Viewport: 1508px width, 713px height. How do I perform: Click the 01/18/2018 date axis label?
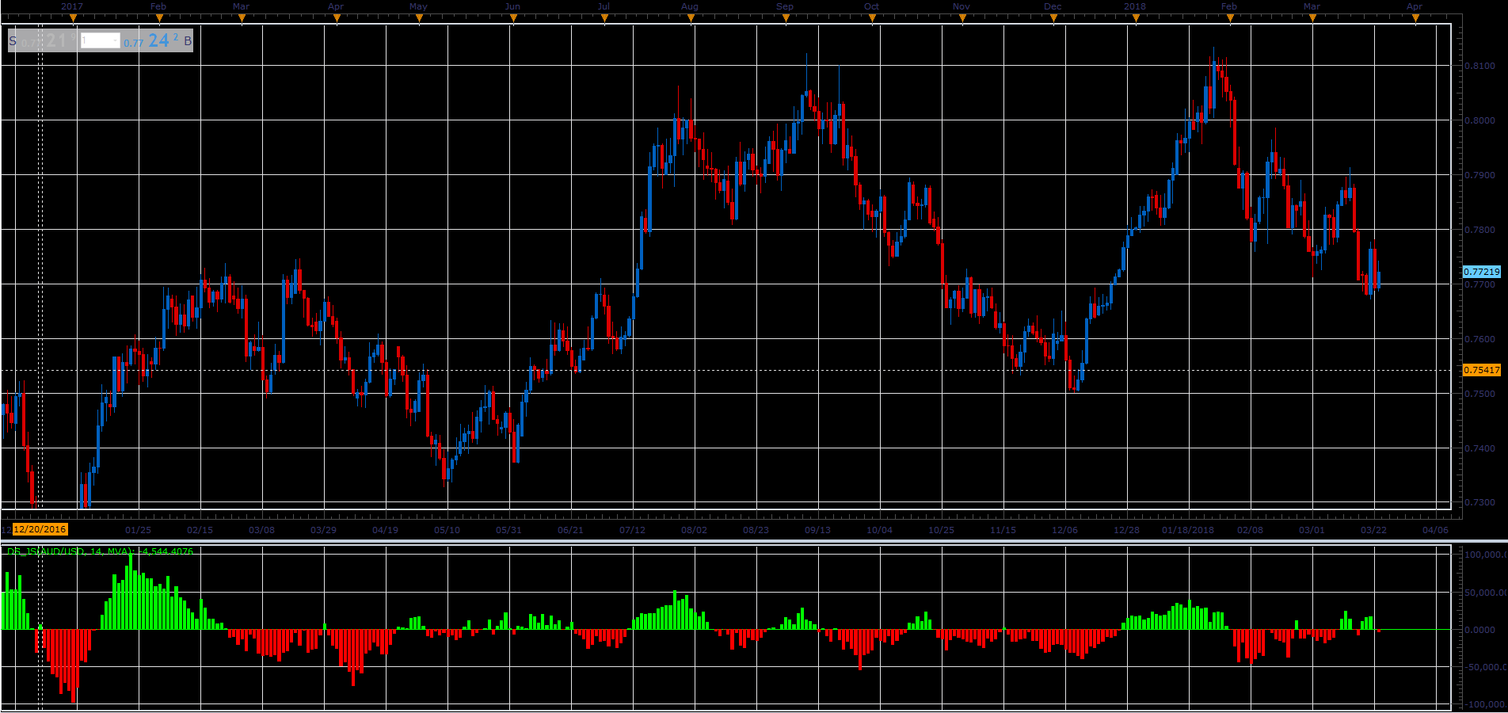(1188, 530)
